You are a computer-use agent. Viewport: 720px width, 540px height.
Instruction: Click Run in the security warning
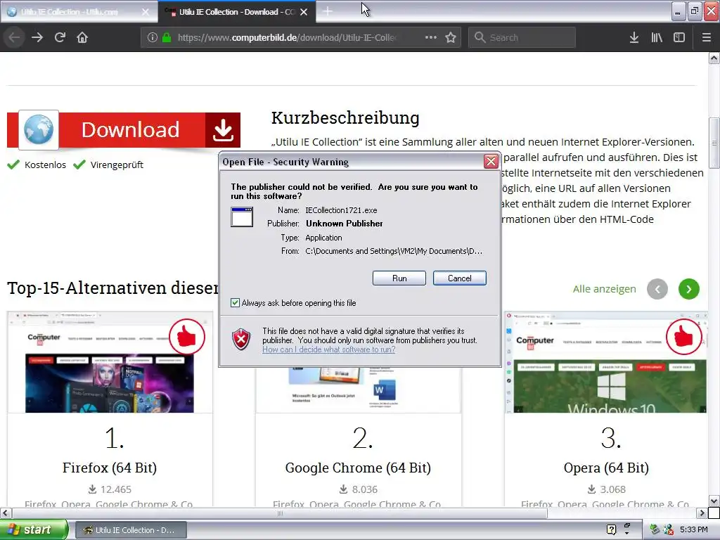coord(399,278)
